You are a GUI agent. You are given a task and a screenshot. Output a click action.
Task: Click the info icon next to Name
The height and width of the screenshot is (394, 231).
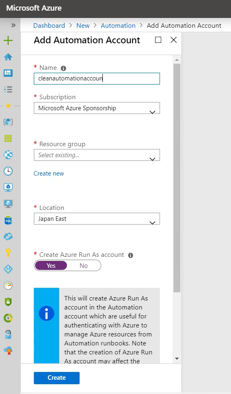[64, 68]
